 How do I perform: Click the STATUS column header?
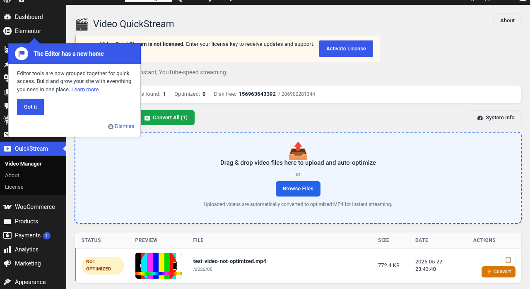(x=91, y=240)
